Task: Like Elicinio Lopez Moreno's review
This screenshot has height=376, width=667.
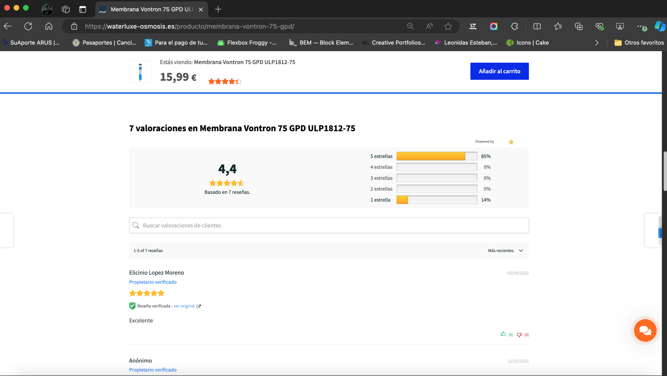Action: click(x=503, y=334)
